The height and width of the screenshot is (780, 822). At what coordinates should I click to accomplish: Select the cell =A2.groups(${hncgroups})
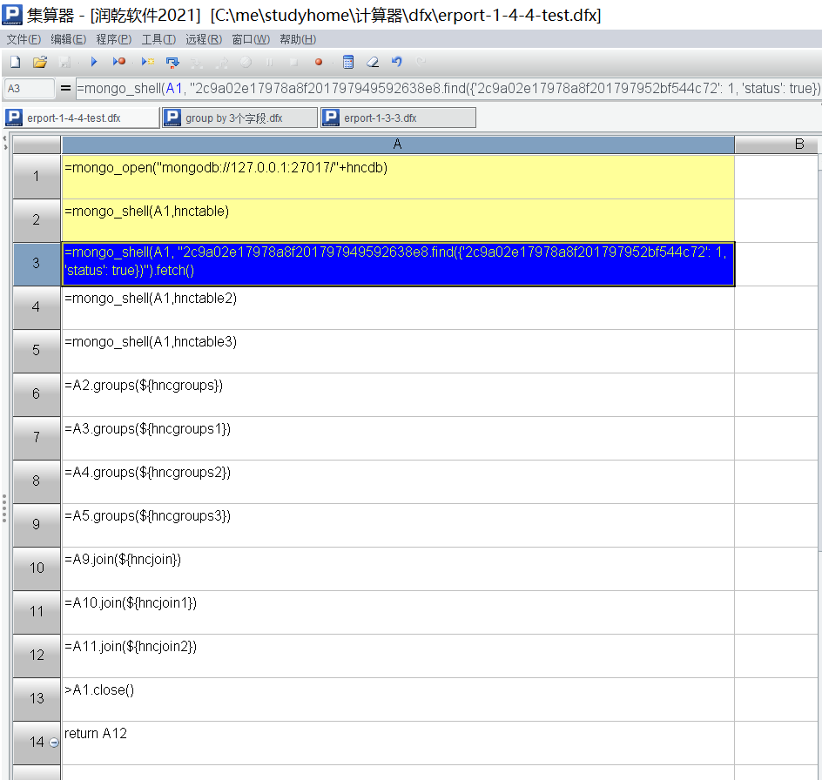[398, 394]
